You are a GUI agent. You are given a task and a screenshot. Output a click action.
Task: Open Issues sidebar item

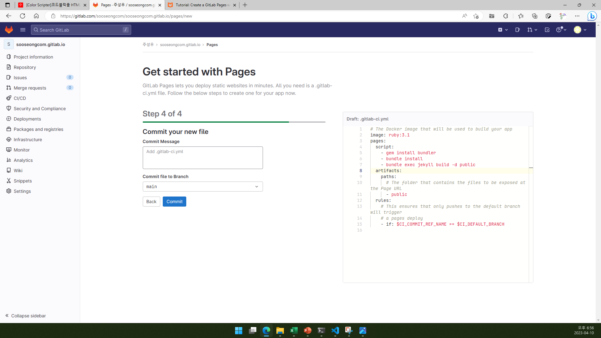click(x=20, y=77)
